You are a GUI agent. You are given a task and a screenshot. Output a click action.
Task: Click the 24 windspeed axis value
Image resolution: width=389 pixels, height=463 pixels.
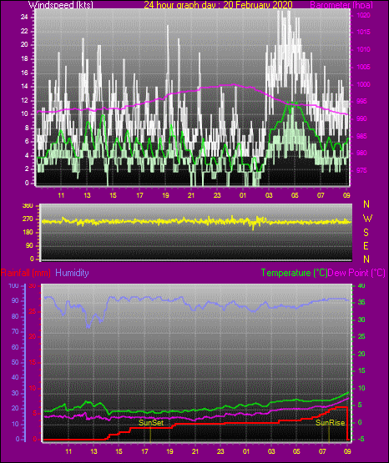click(x=24, y=18)
